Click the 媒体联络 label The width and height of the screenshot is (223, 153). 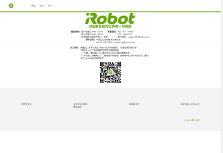(90, 40)
